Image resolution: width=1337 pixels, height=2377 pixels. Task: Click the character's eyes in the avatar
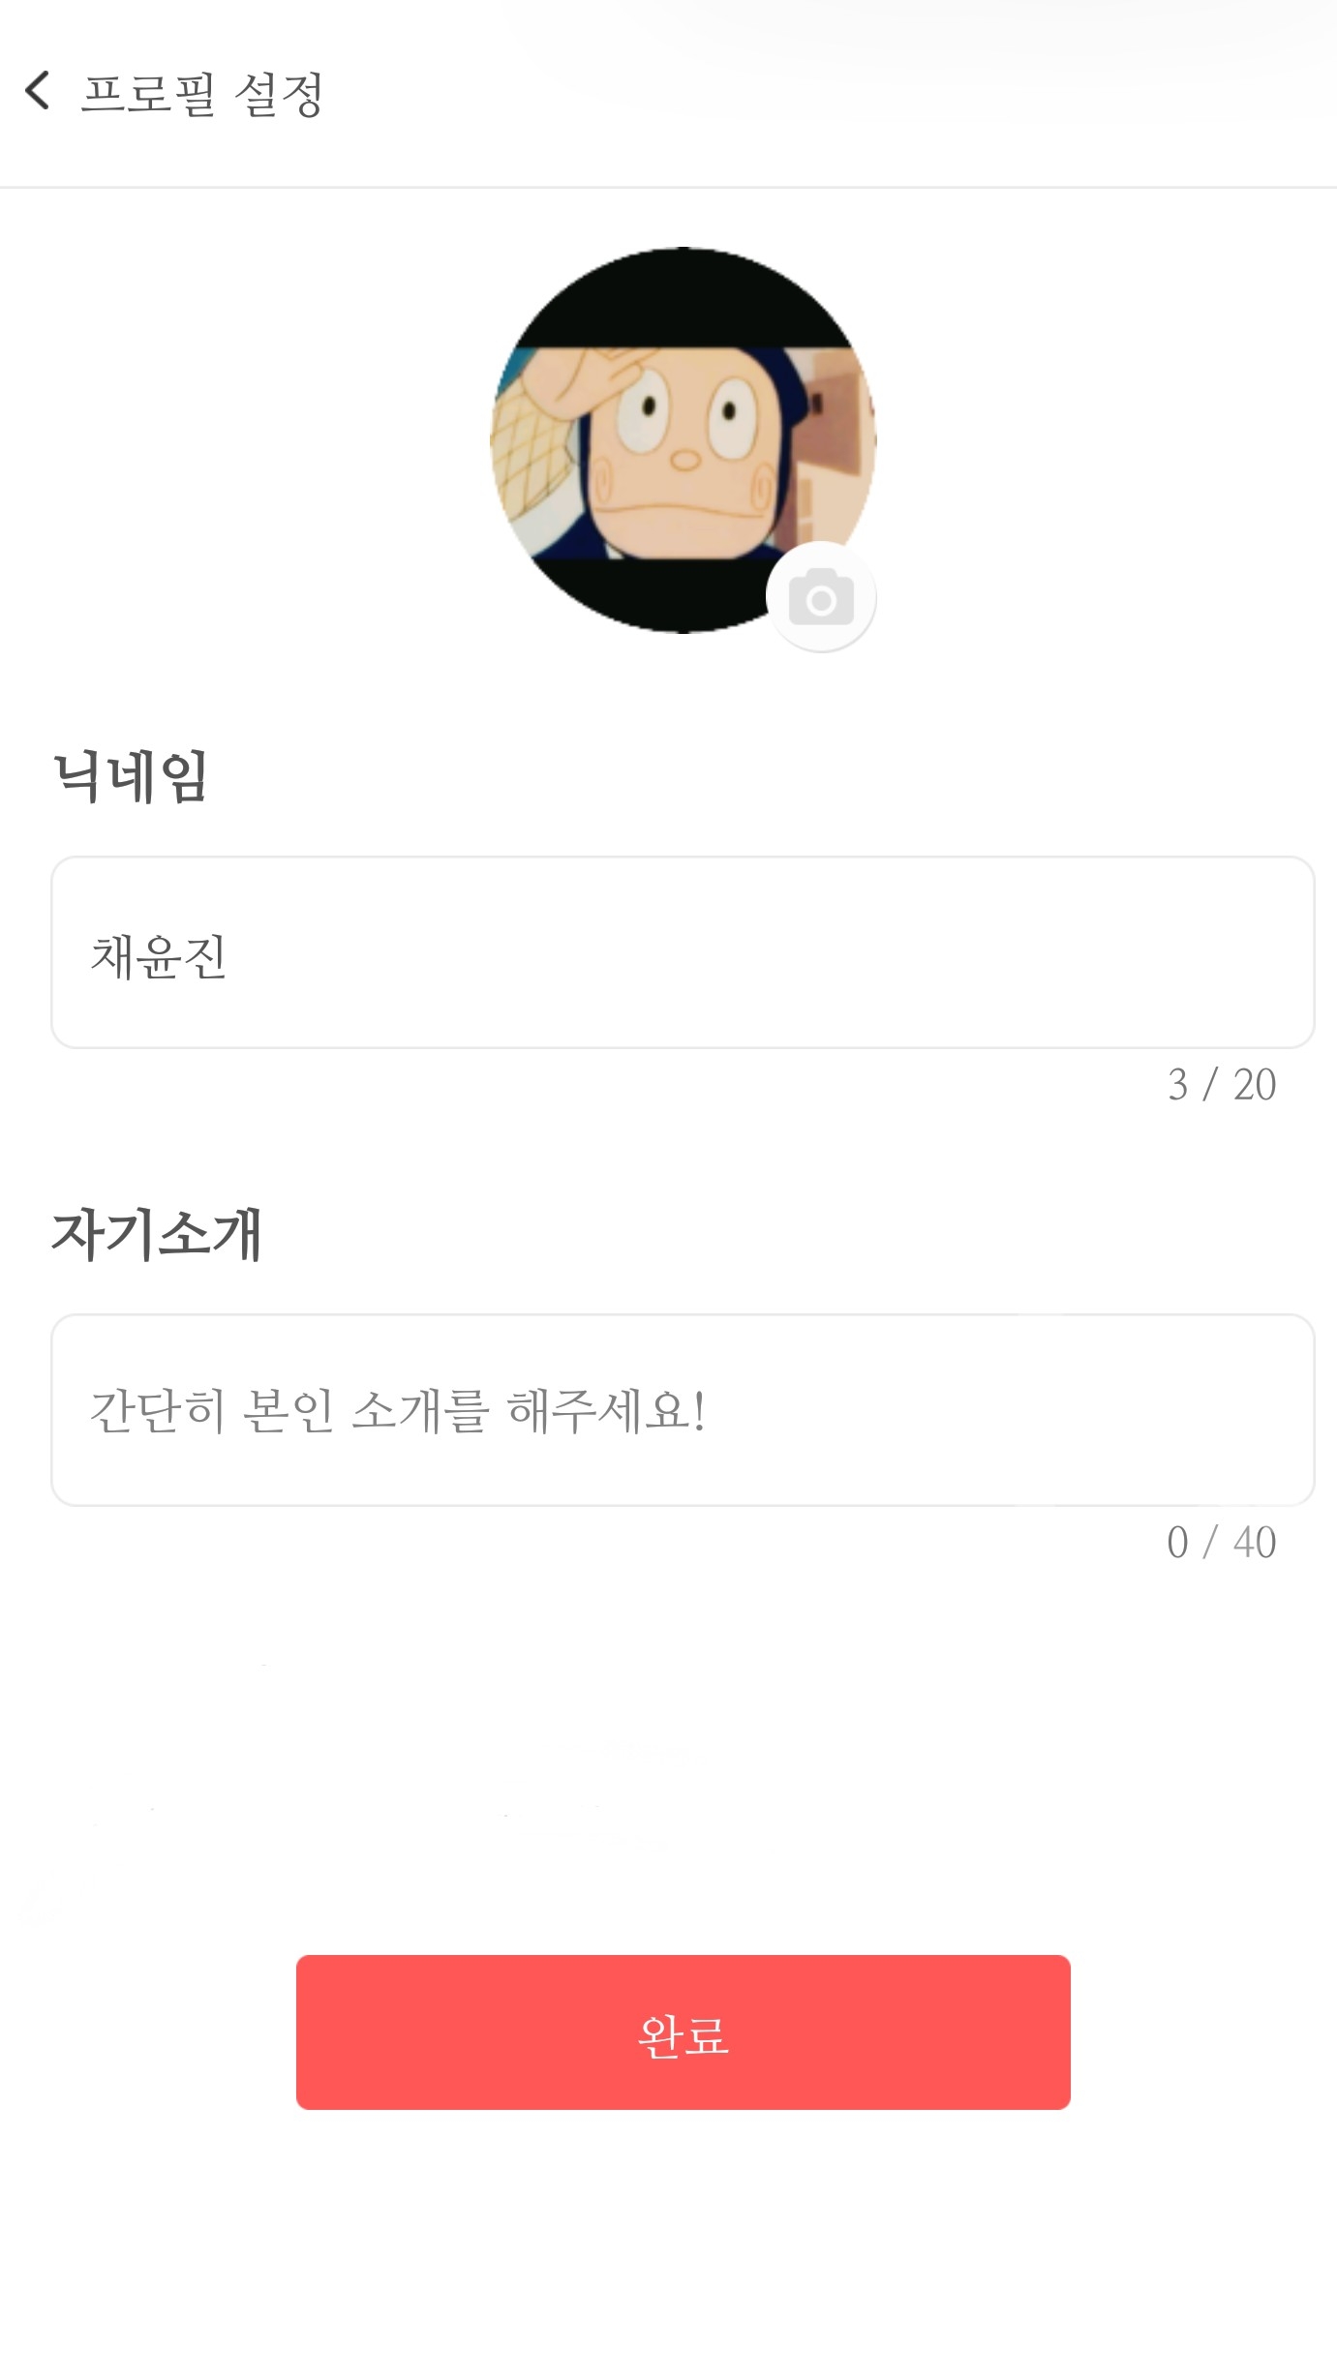(689, 414)
